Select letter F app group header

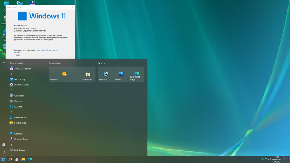point(11,112)
